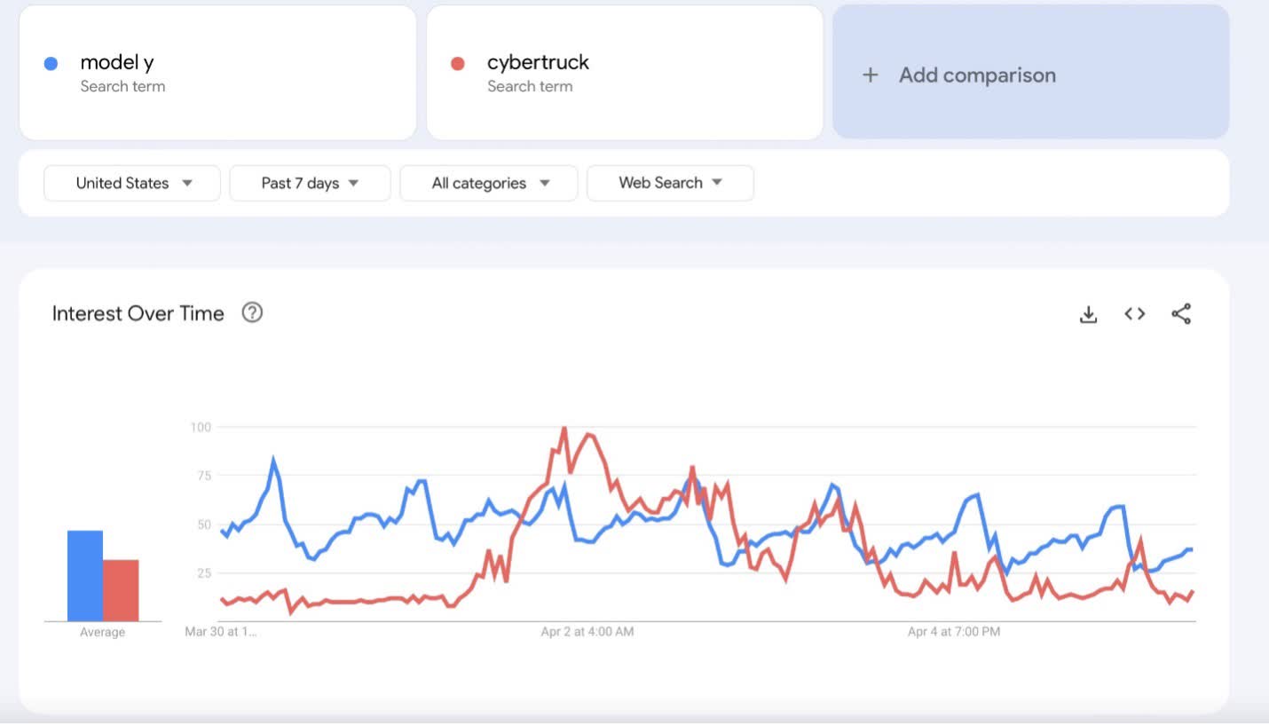Click the Apr 2 at 4:00 AM axis label
This screenshot has width=1269, height=726.
pos(587,632)
